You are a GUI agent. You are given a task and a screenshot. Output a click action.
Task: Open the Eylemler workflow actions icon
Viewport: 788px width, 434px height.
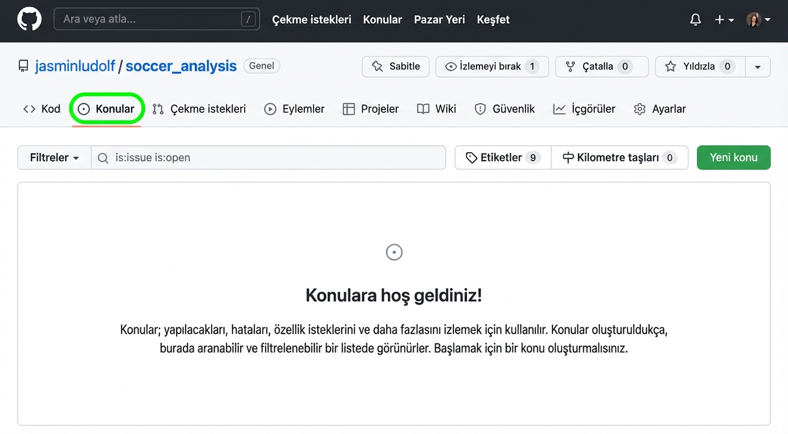270,109
